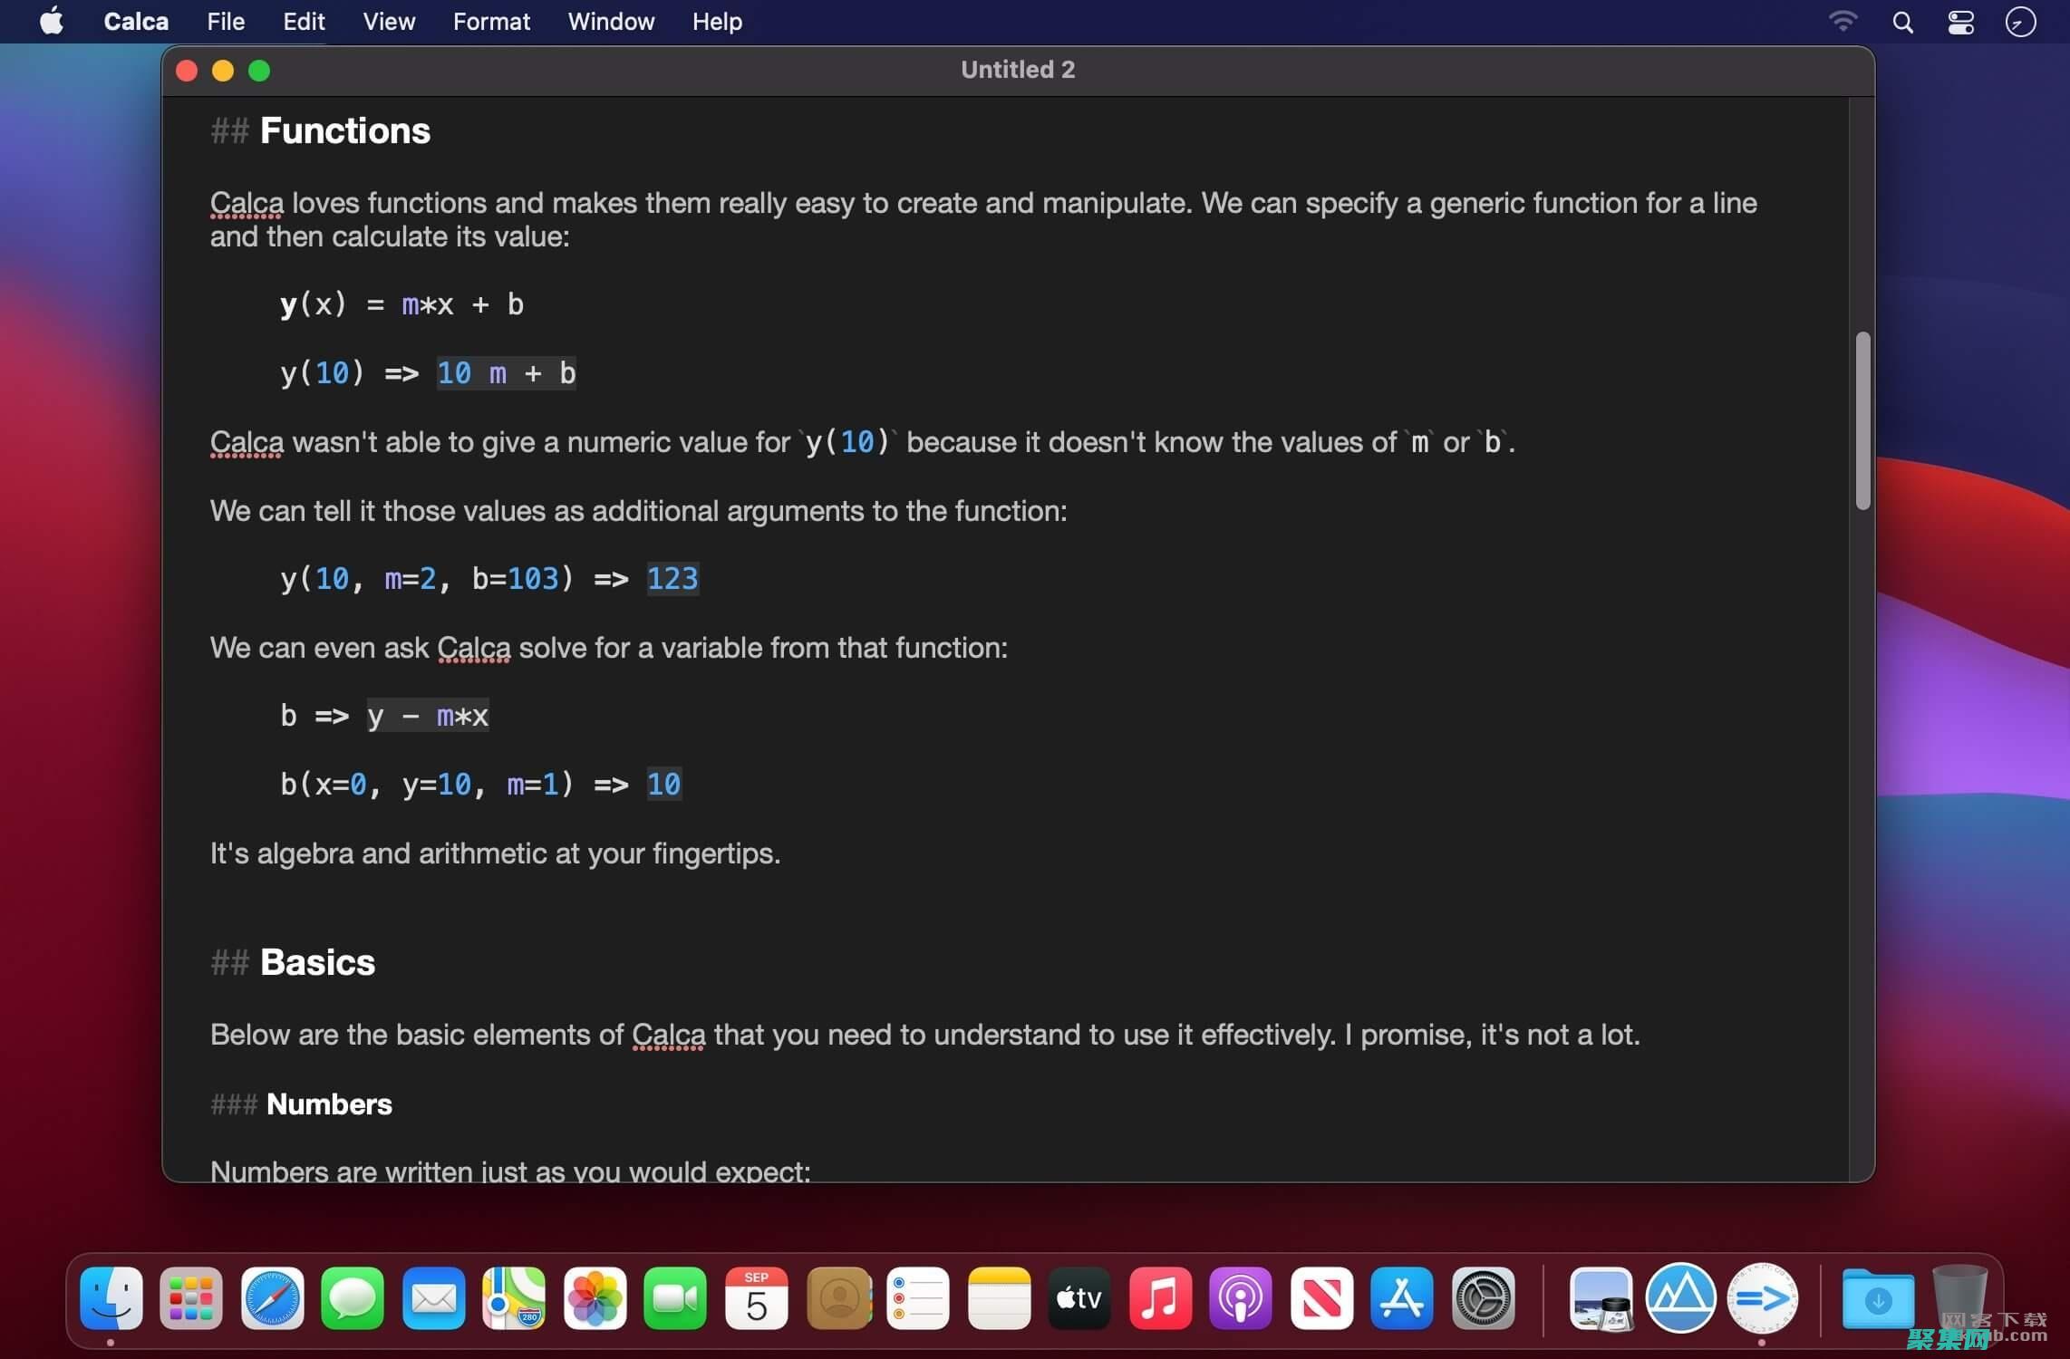2070x1359 pixels.
Task: Open the Format menu
Action: (491, 22)
